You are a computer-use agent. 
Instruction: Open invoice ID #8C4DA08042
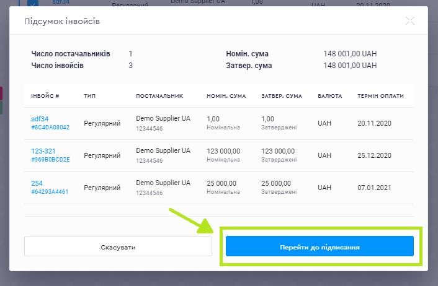(50, 128)
